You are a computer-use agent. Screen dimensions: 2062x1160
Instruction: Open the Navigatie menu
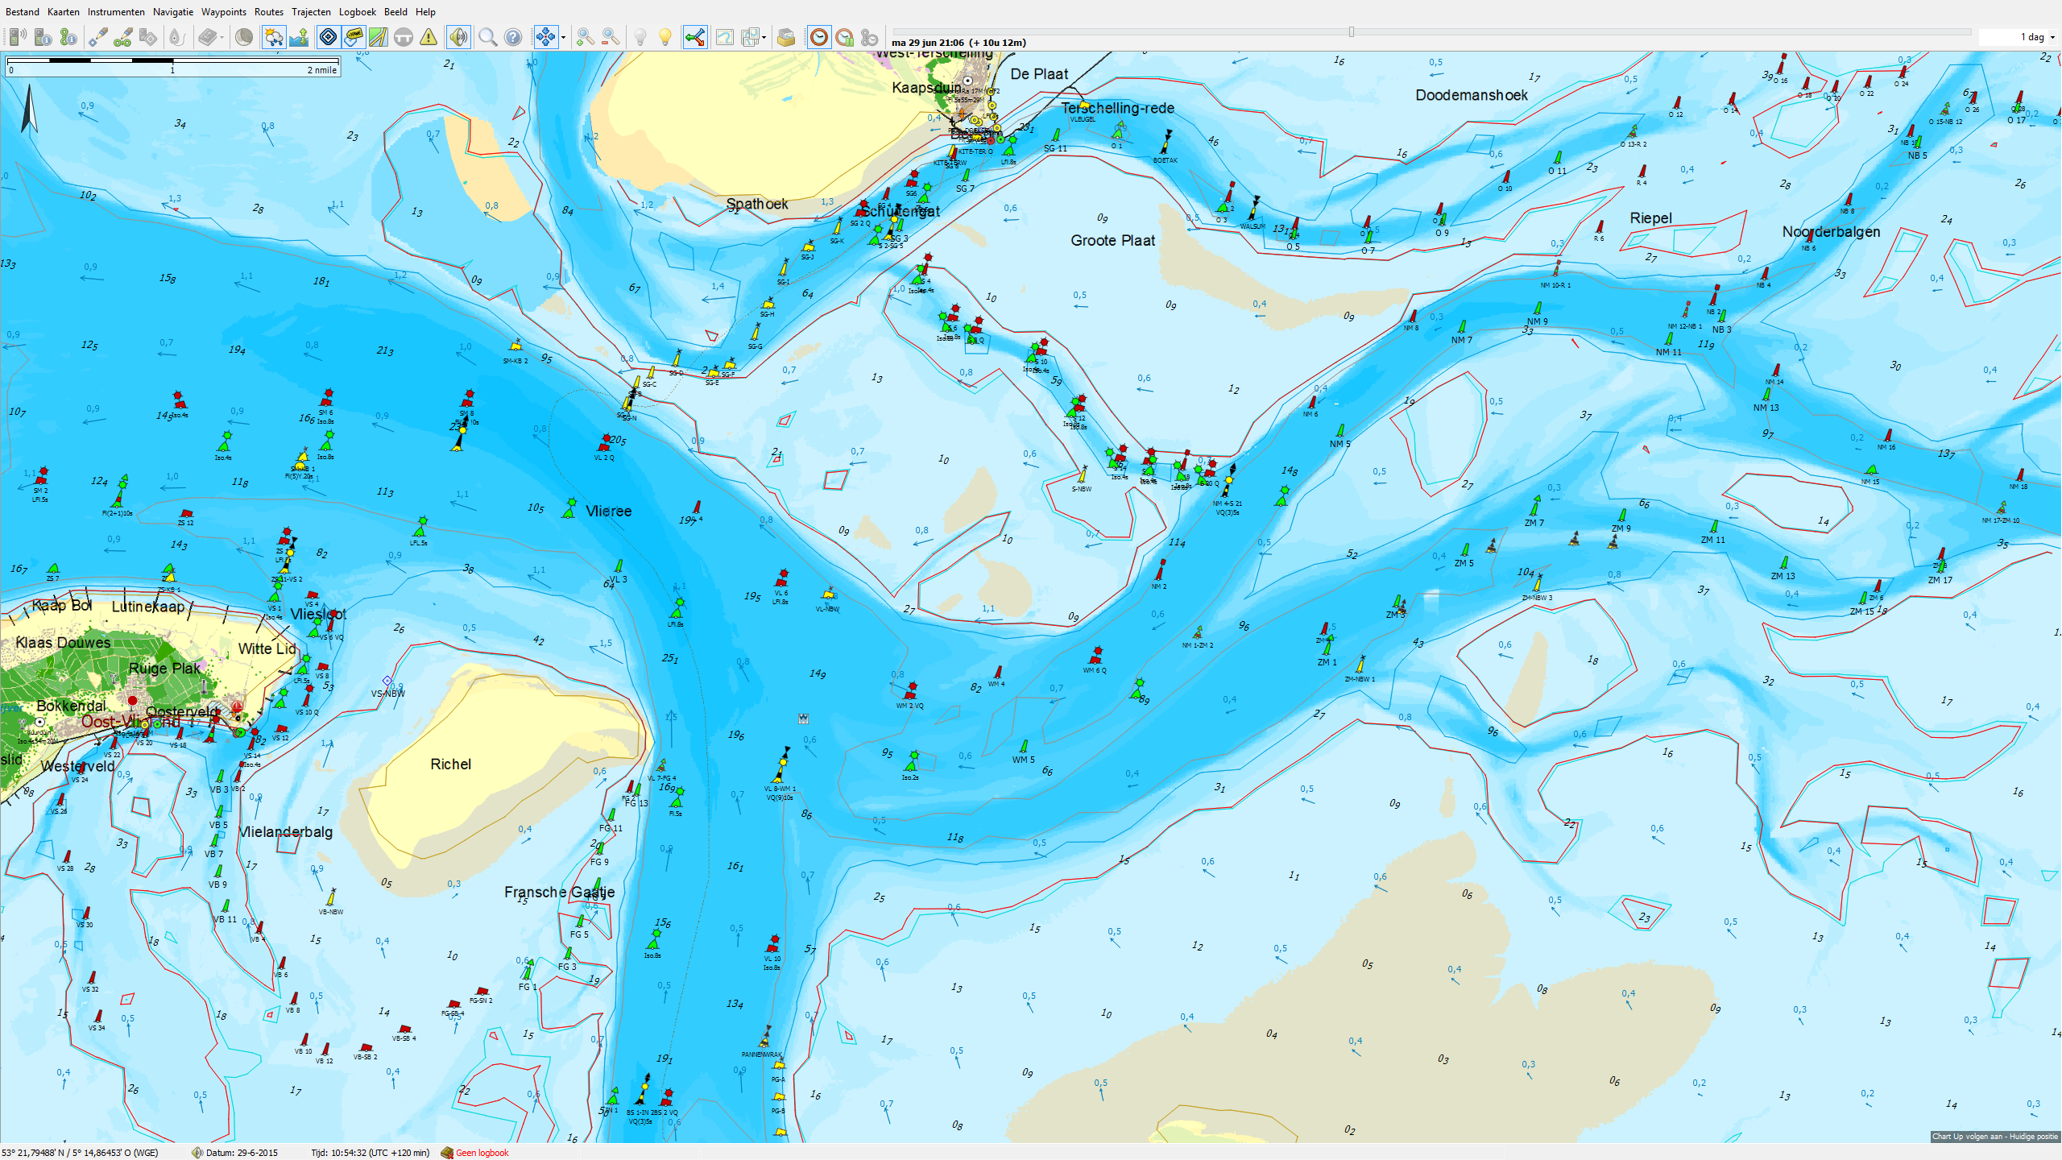(x=173, y=11)
